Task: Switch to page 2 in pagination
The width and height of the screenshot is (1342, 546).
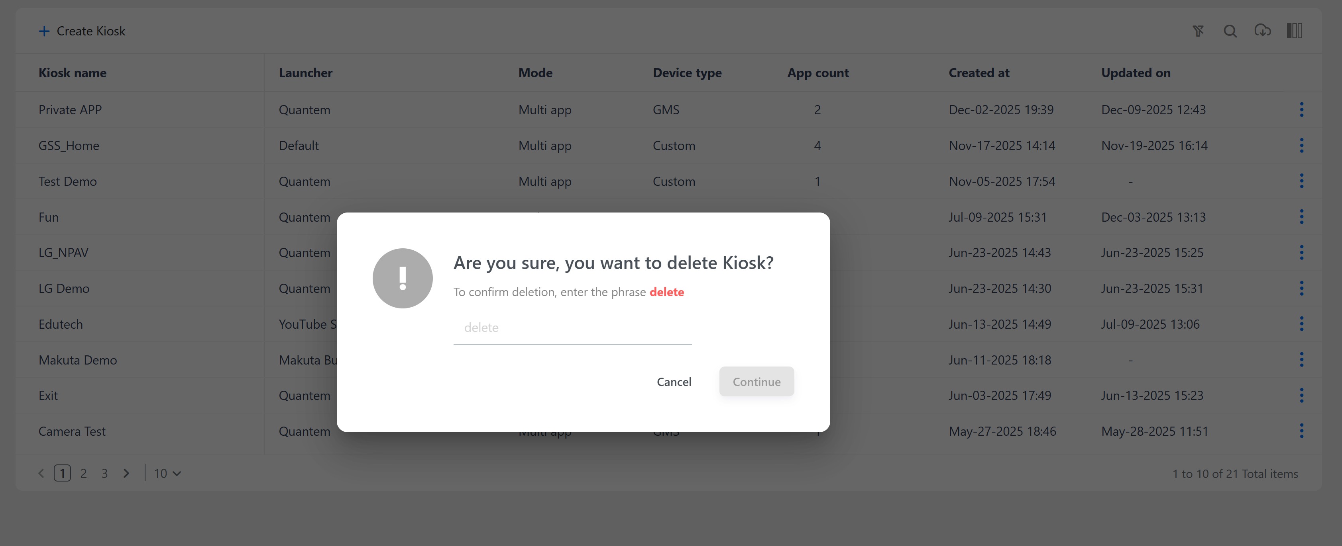Action: point(83,473)
